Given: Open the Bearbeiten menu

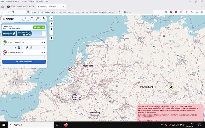Looking at the screenshot, I should 10,1.
